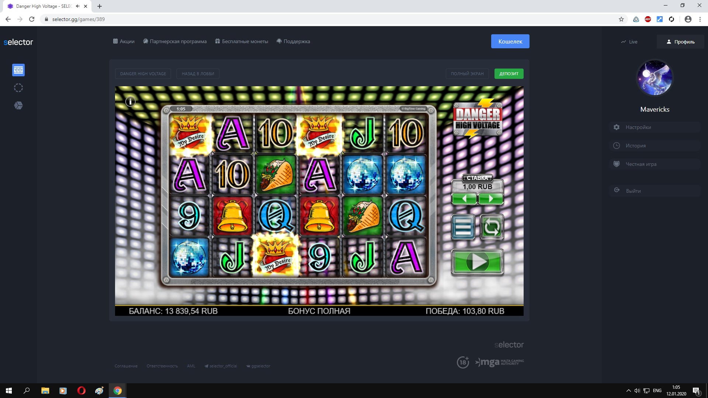Viewport: 708px width, 398px height.
Task: Spin the reels with green play button
Action: pyautogui.click(x=478, y=262)
